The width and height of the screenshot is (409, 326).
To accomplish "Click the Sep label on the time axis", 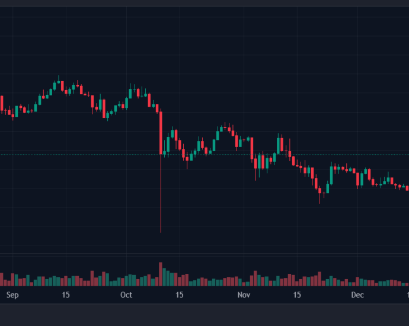I will click(x=12, y=295).
